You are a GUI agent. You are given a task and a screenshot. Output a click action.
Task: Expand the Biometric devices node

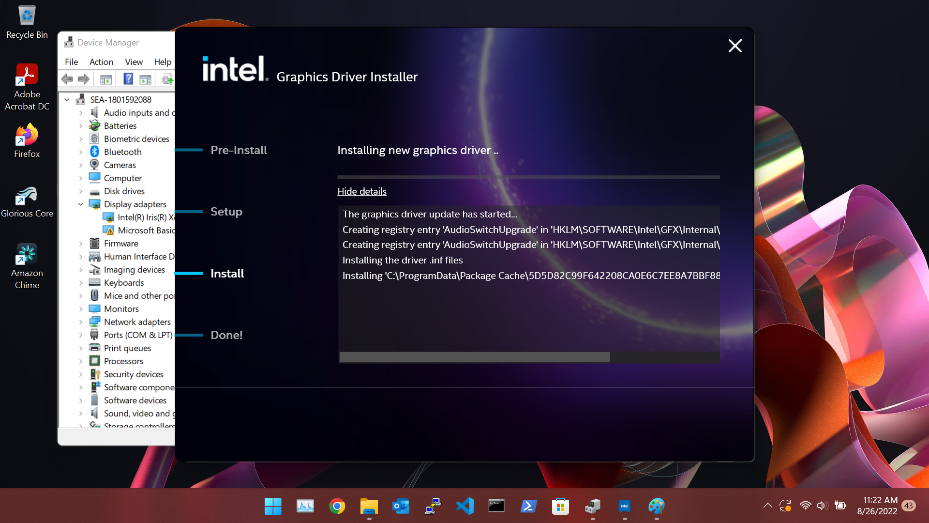click(x=81, y=138)
